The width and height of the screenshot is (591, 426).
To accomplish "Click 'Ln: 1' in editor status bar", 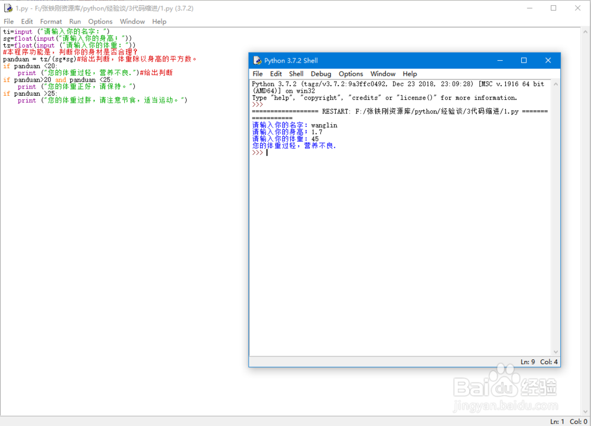I will point(557,421).
